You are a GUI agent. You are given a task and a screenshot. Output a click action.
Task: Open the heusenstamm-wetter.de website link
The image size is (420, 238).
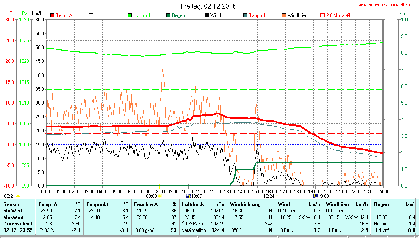click(387, 5)
